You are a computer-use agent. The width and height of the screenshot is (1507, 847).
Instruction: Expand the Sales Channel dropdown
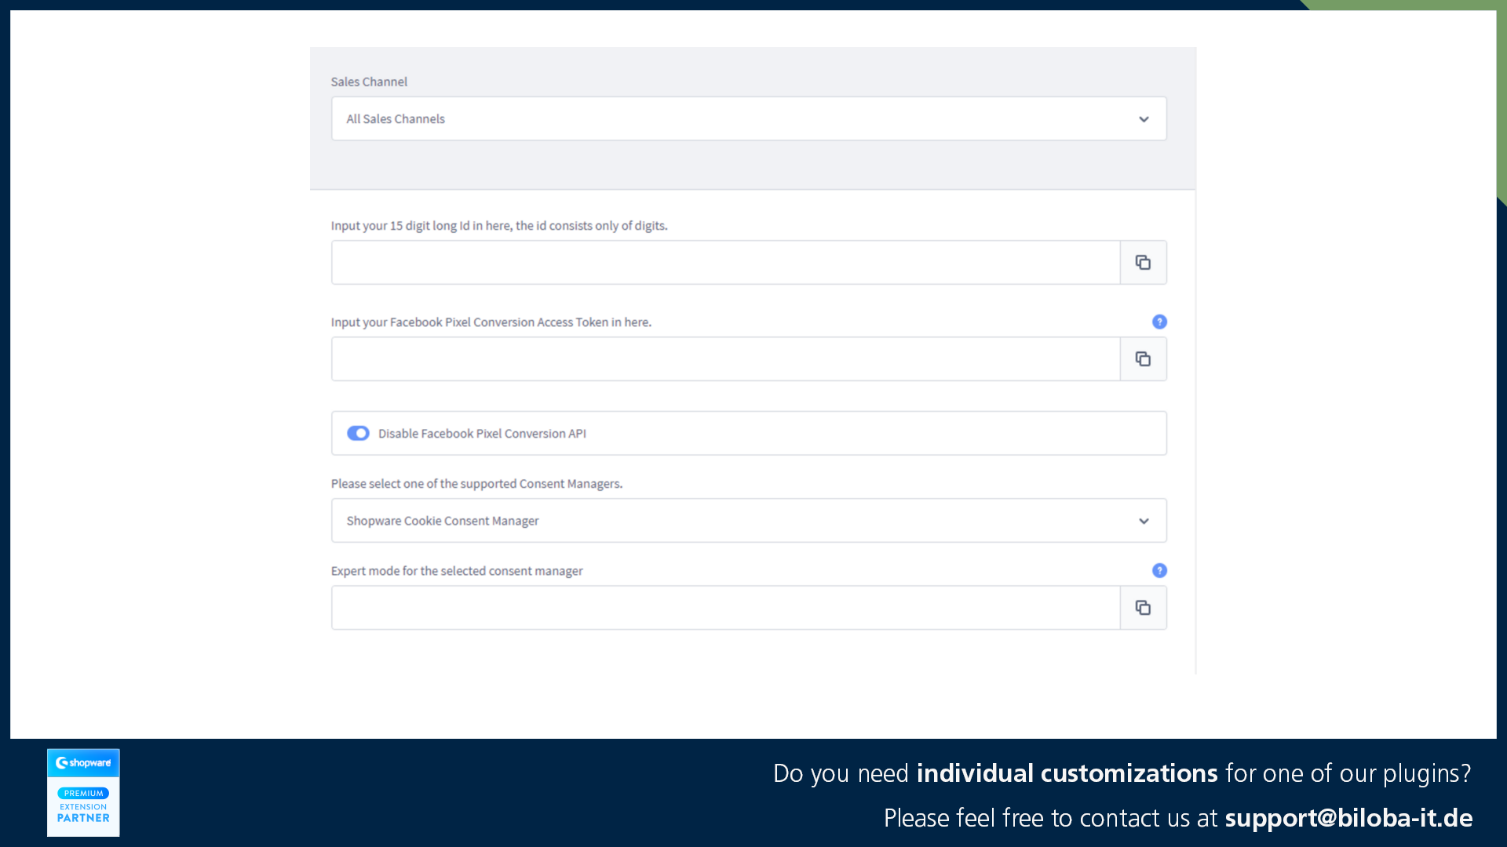(1143, 118)
